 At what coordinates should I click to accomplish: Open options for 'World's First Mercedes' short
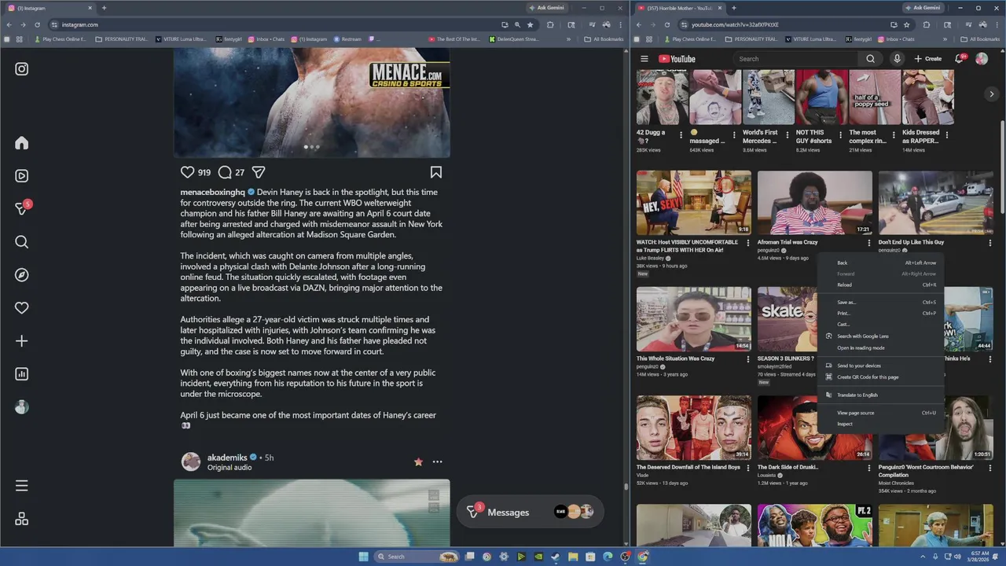[788, 135]
